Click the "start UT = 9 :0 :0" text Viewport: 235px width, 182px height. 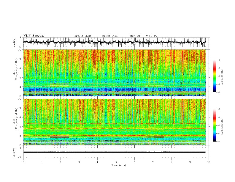point(143,36)
